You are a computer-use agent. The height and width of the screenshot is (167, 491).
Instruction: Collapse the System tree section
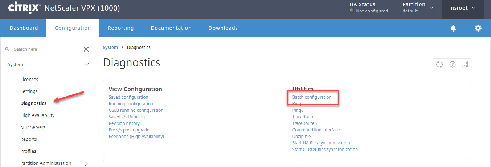86,65
